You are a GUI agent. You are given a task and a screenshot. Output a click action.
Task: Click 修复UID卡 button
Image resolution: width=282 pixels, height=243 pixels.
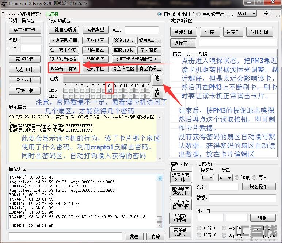[149, 40]
